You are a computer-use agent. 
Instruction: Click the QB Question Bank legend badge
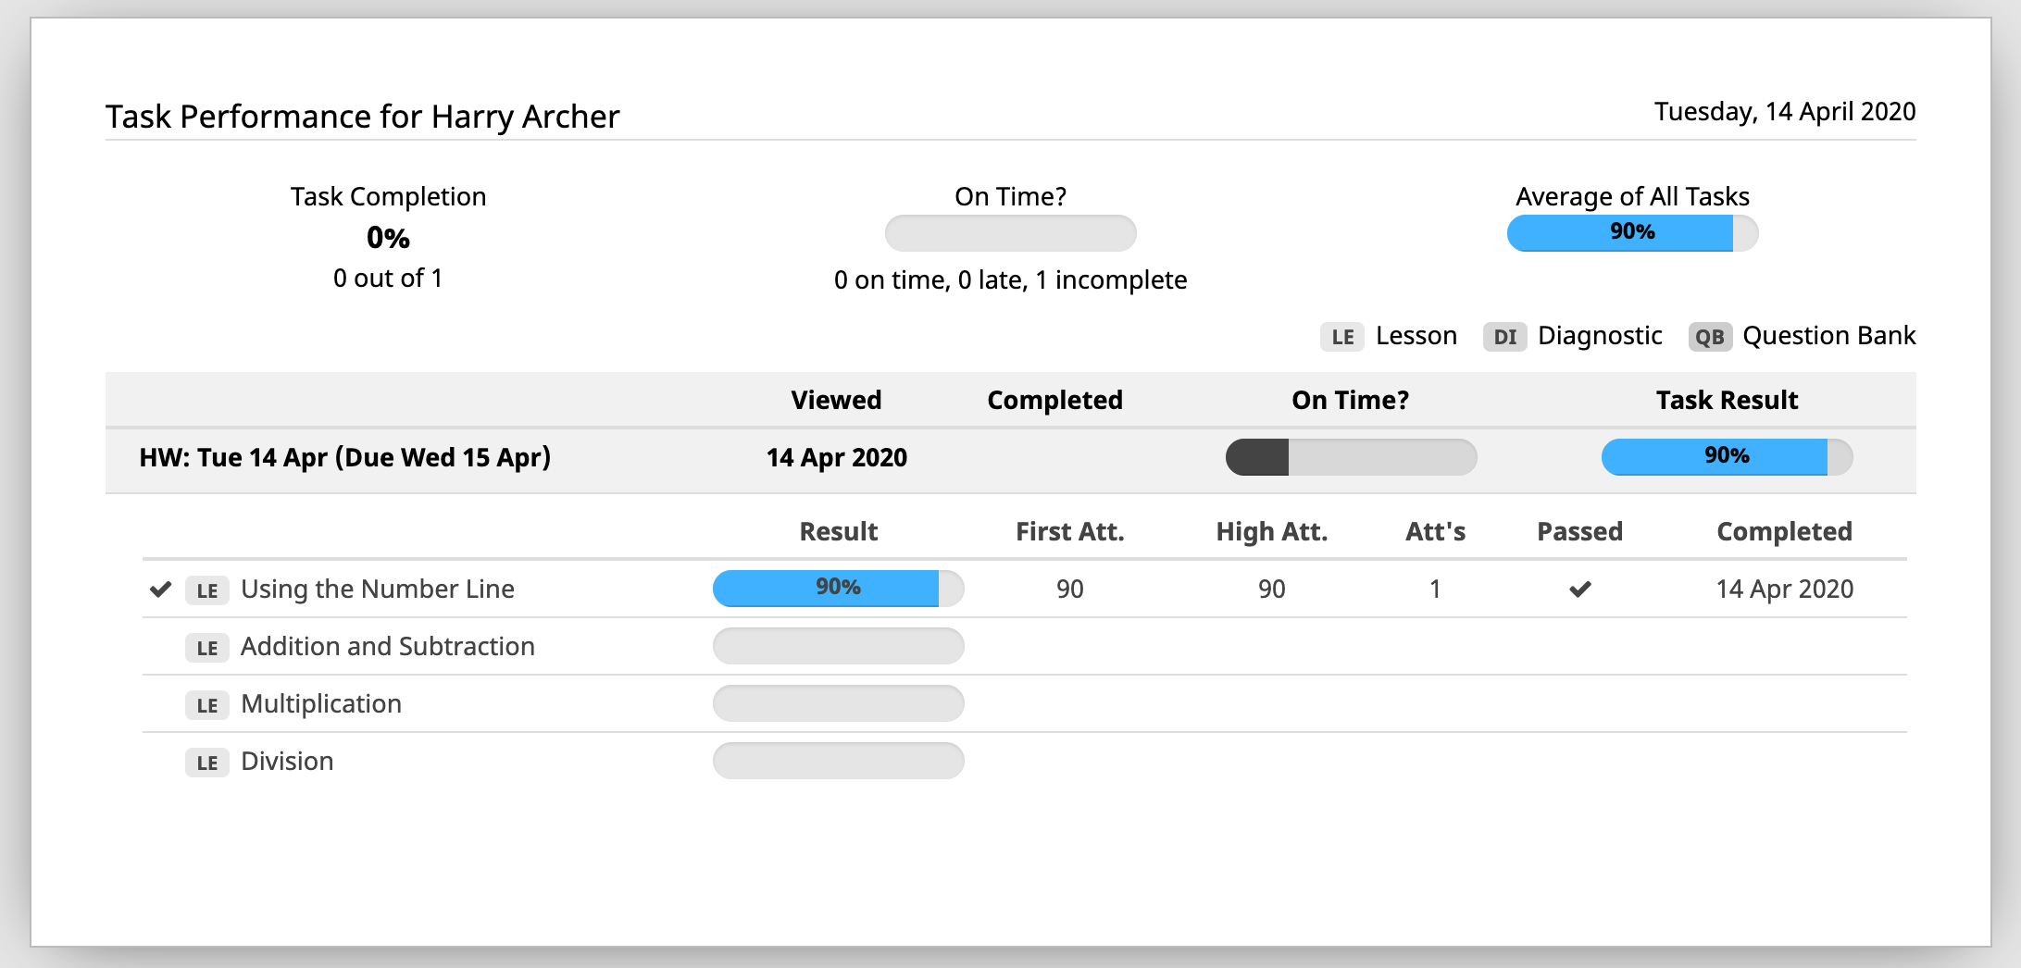click(x=1710, y=337)
